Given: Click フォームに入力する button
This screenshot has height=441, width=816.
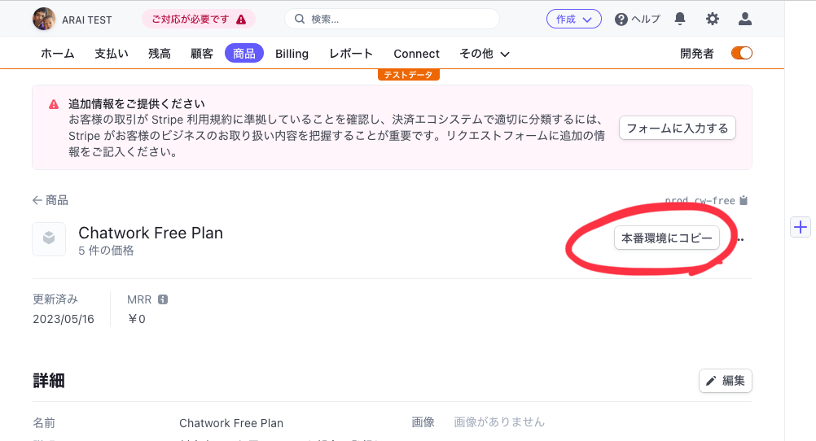Looking at the screenshot, I should click(x=677, y=128).
